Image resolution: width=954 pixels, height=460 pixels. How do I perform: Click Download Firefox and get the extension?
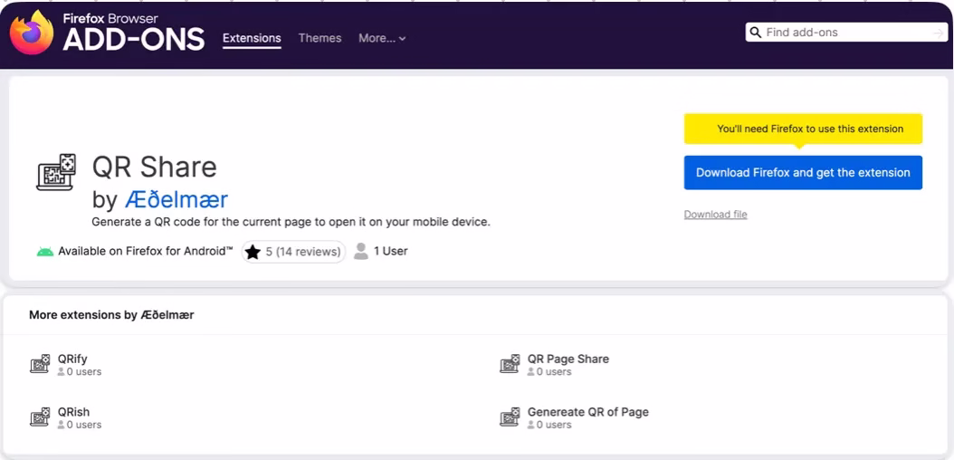(803, 173)
